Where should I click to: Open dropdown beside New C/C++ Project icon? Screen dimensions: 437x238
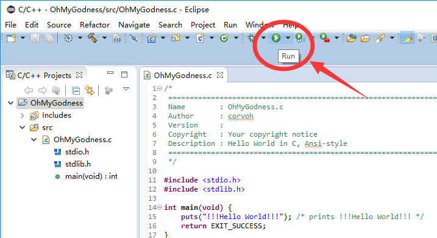[163, 38]
